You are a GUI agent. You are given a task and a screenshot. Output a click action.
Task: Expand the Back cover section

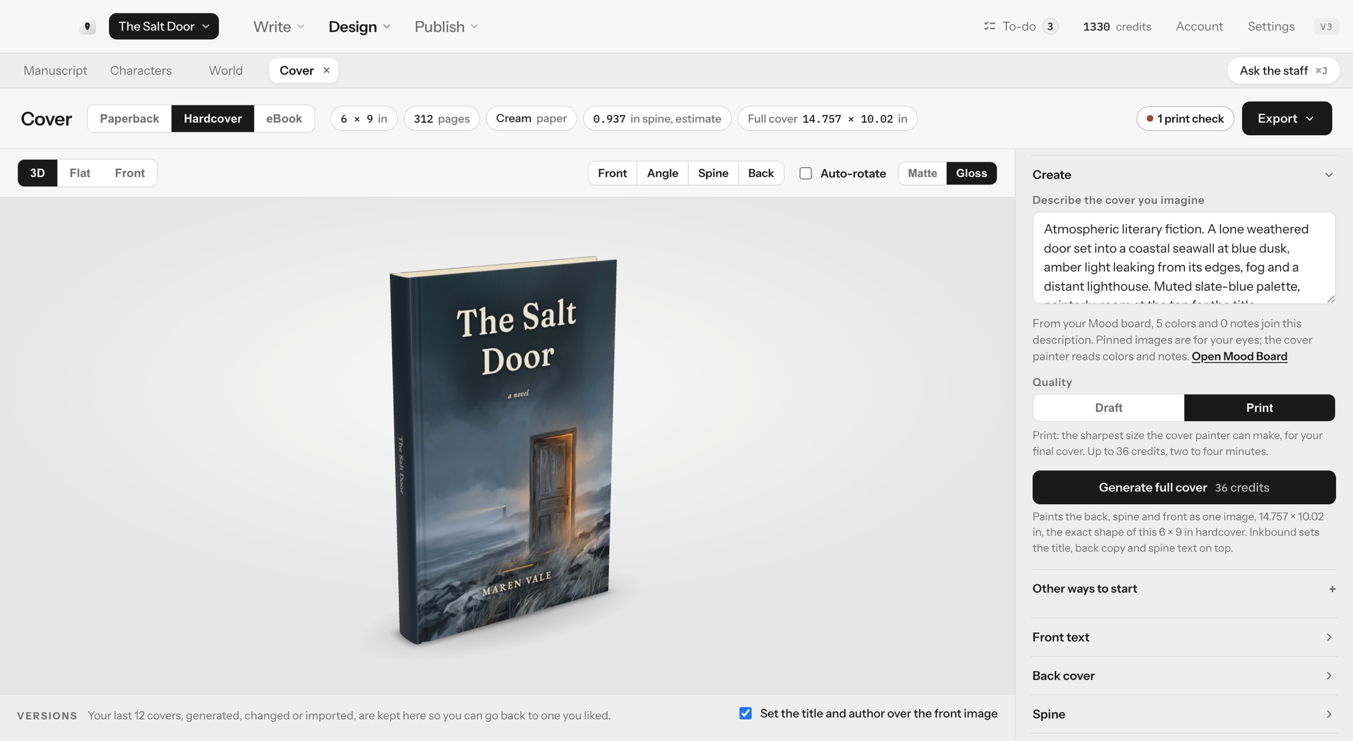tap(1183, 676)
